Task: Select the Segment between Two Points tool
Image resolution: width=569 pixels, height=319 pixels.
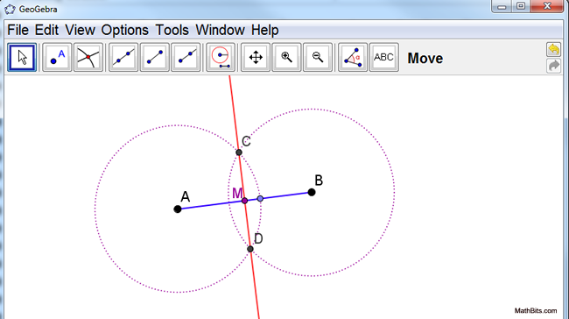Action: click(x=155, y=58)
